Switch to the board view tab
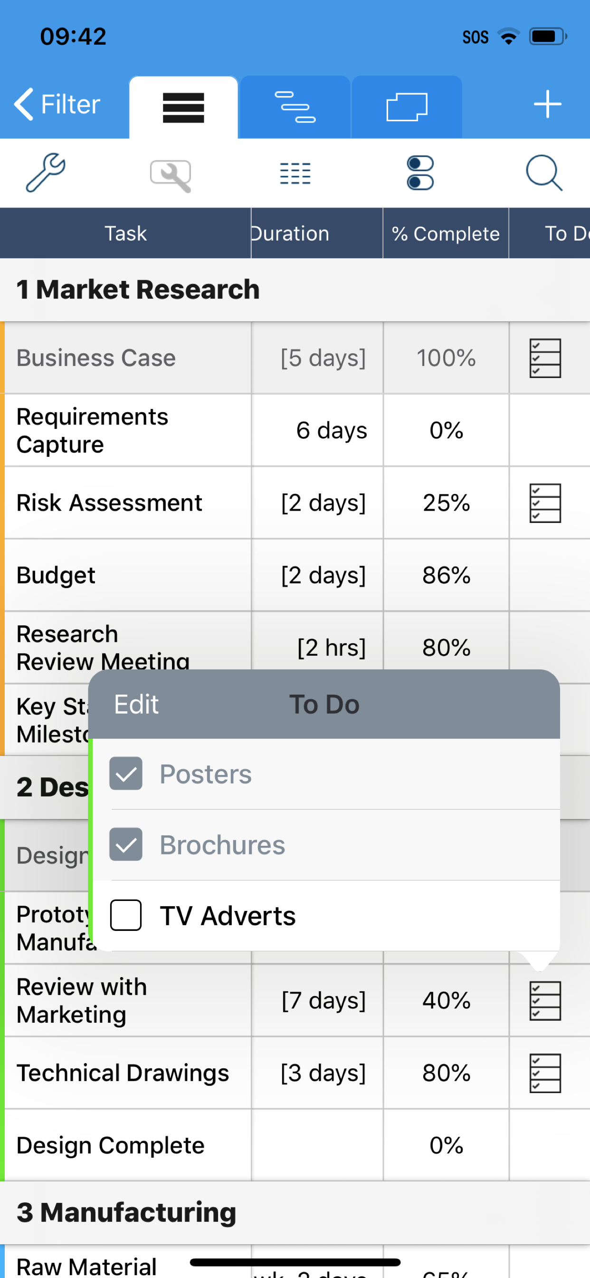Viewport: 590px width, 1278px height. 407,107
